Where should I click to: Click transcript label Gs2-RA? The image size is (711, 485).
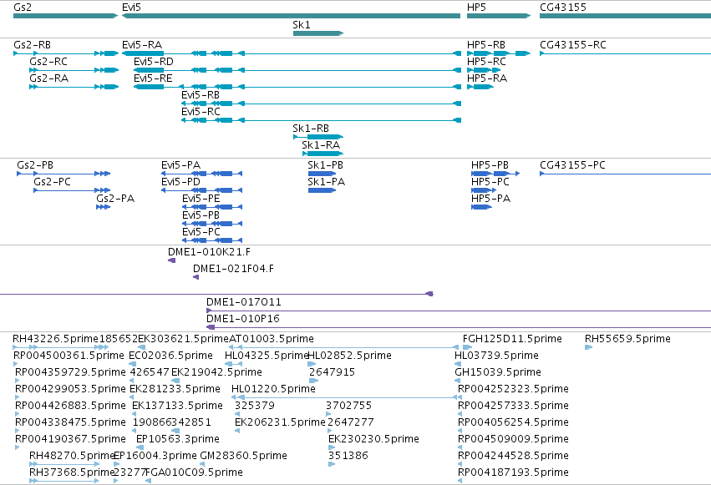tap(49, 78)
